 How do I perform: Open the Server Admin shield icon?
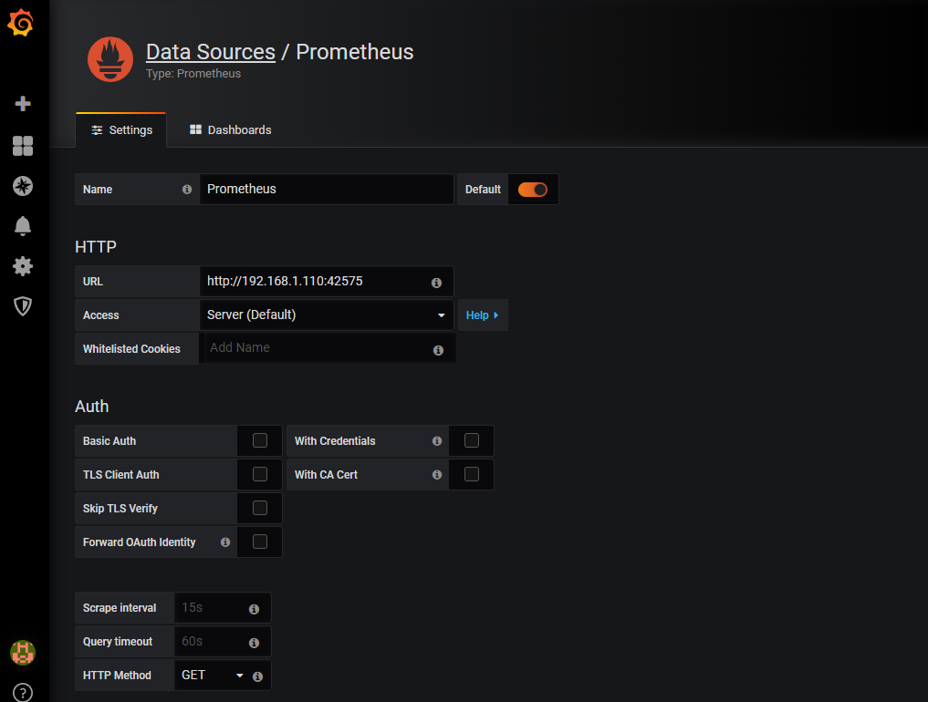[x=23, y=306]
